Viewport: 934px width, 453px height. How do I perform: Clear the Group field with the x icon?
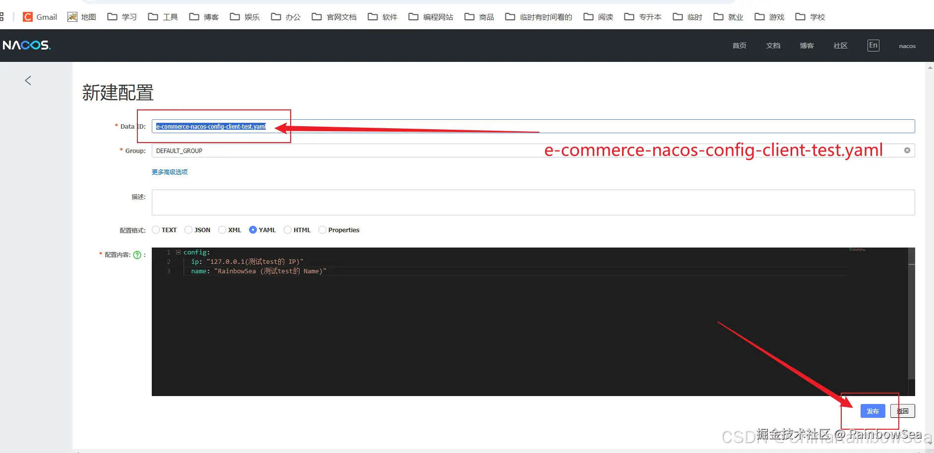[907, 151]
